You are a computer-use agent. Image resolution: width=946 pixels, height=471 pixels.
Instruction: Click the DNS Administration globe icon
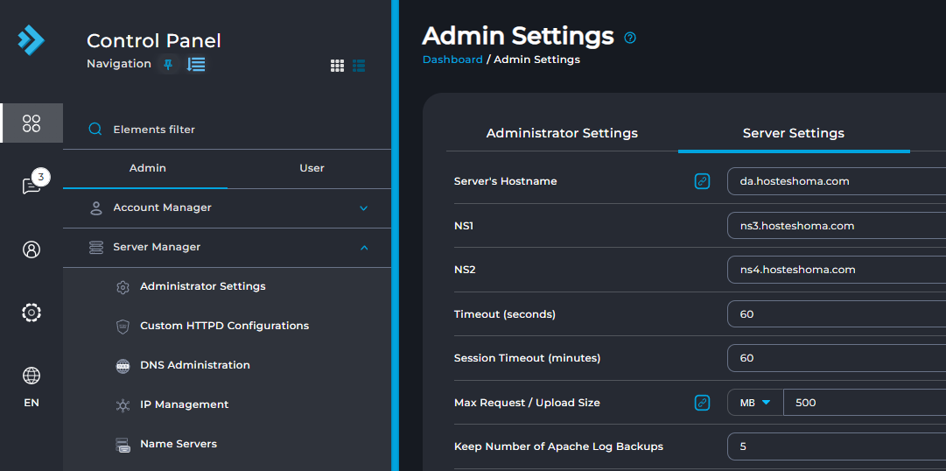click(123, 367)
